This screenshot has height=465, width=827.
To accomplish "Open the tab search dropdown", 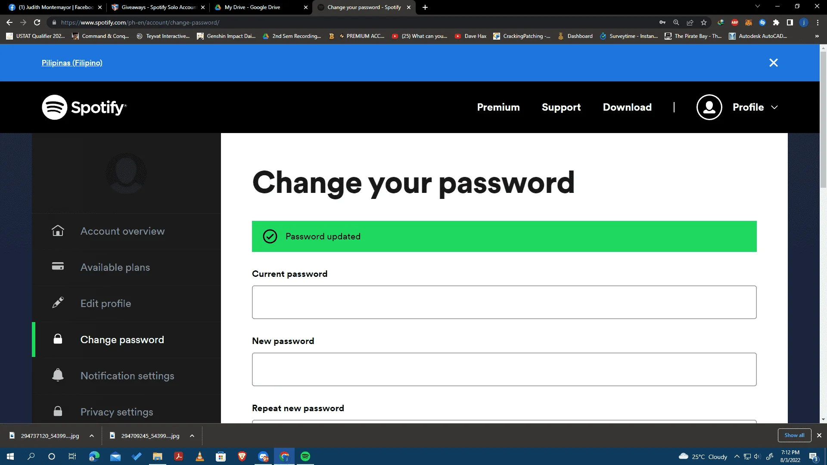I will (758, 6).
